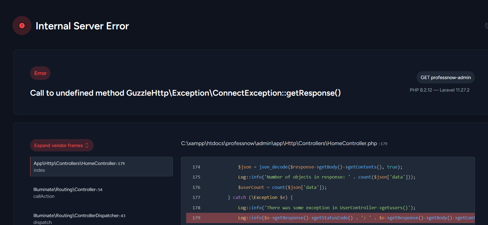Toggle the theme switcher icon at top right
Viewport: 488px width, 225px height.
point(486,26)
